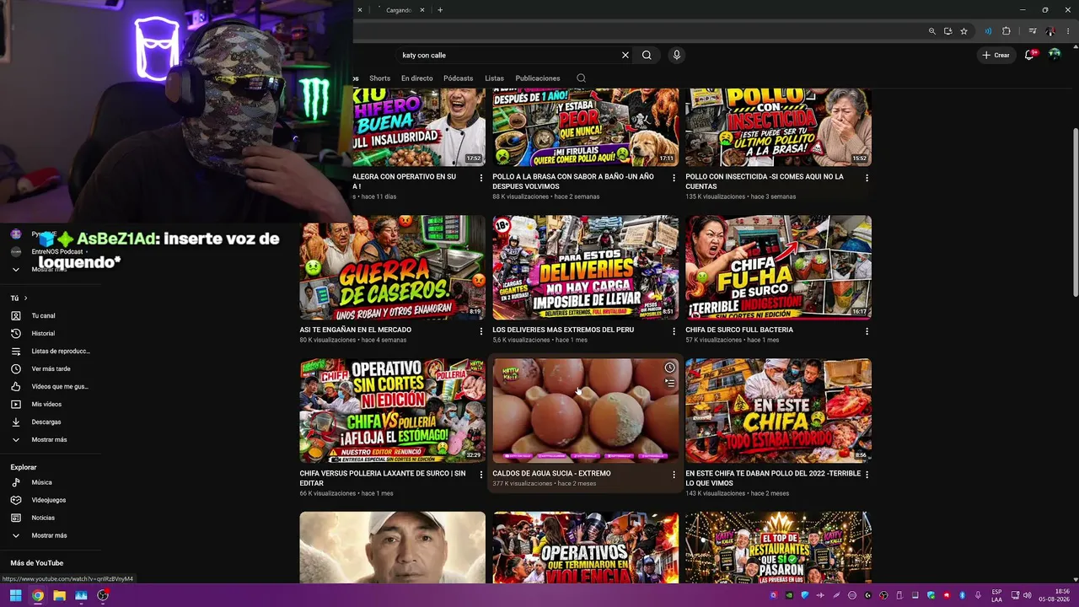1079x607 pixels.
Task: Open Chrome extensions puzzle icon
Action: pos(1007,31)
